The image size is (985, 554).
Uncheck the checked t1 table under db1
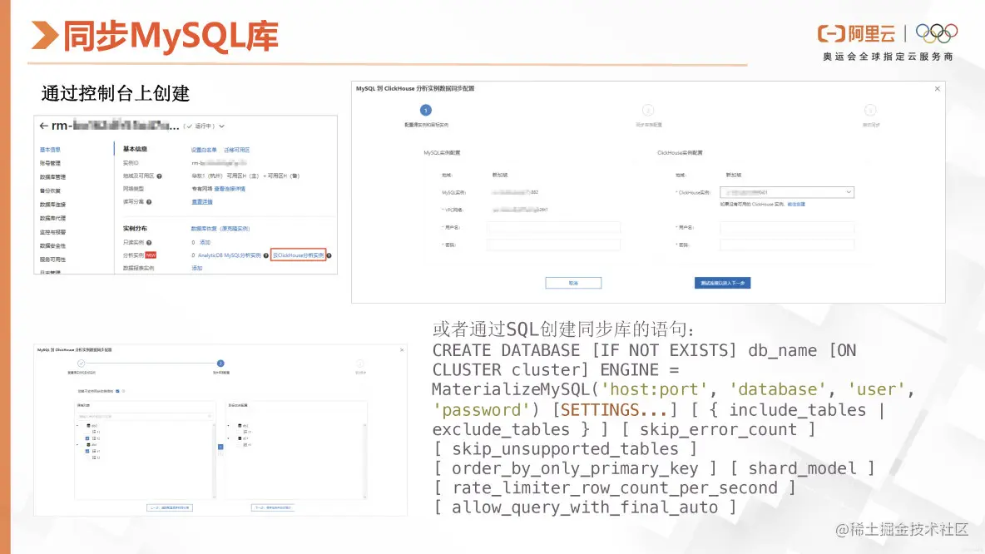[x=87, y=451]
